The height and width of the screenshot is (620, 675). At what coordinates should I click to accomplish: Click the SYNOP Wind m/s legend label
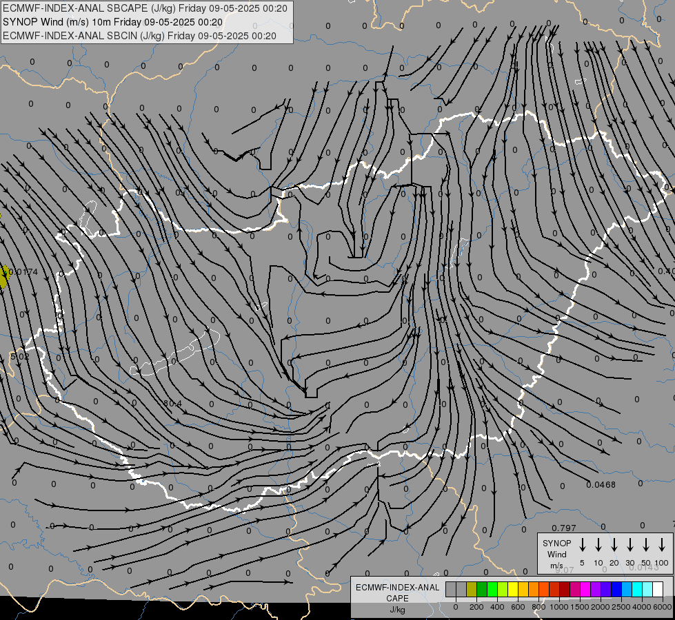pos(556,555)
